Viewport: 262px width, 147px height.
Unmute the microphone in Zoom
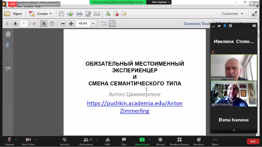tap(9, 141)
